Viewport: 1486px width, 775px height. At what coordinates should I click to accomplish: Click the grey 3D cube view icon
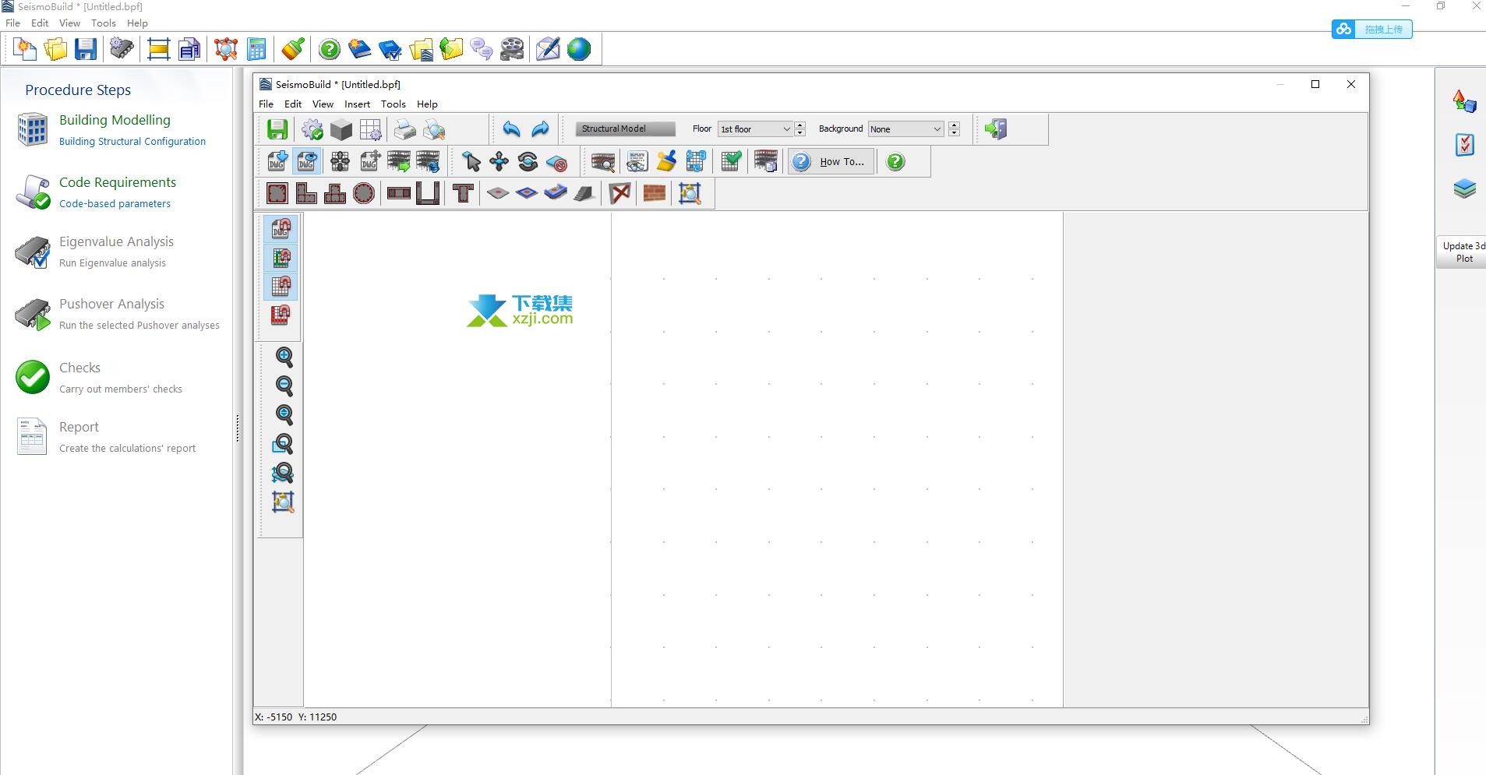(x=341, y=129)
